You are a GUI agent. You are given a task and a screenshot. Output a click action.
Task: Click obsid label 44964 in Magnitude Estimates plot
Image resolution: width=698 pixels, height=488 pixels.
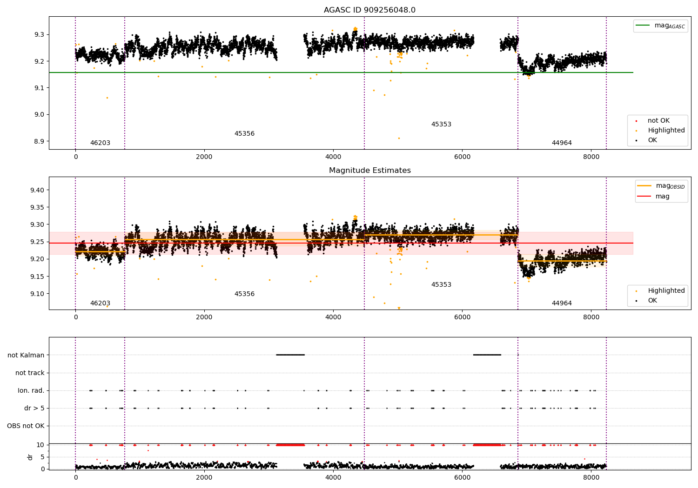pyautogui.click(x=562, y=303)
